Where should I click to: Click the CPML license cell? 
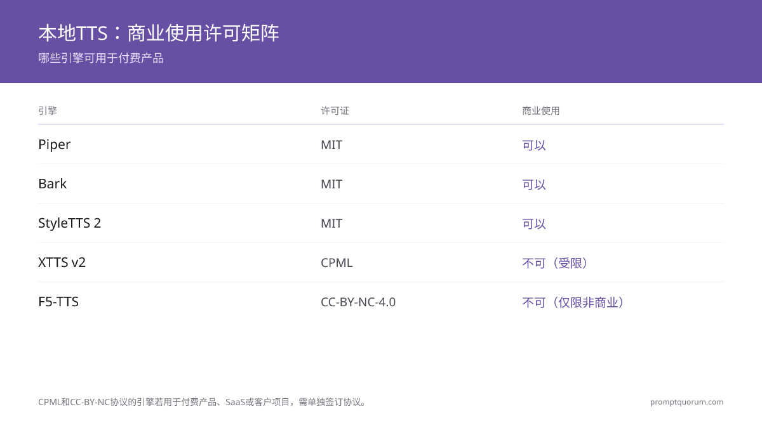[337, 263]
